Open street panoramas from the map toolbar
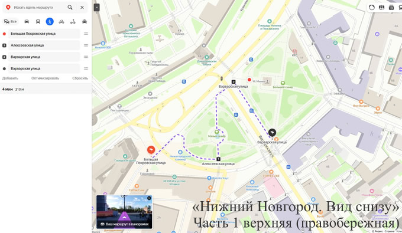The image size is (402, 233). (381, 8)
